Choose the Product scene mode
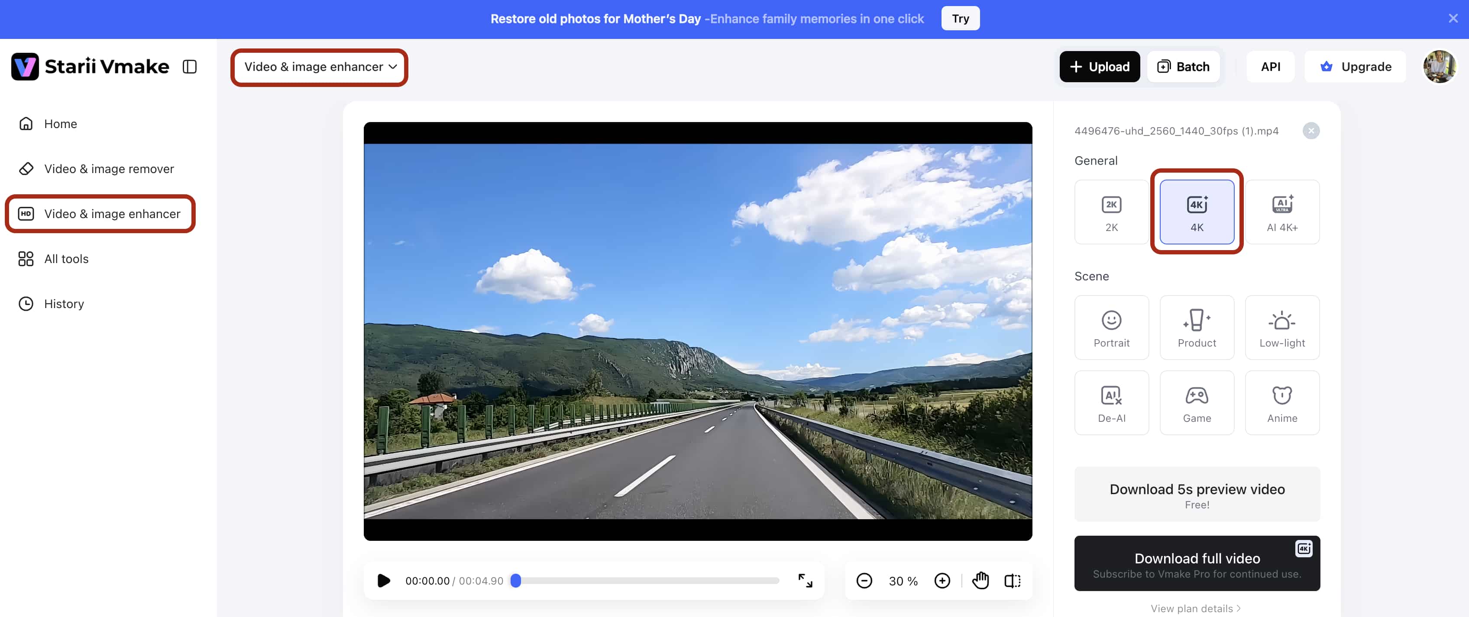The image size is (1469, 617). (1197, 328)
